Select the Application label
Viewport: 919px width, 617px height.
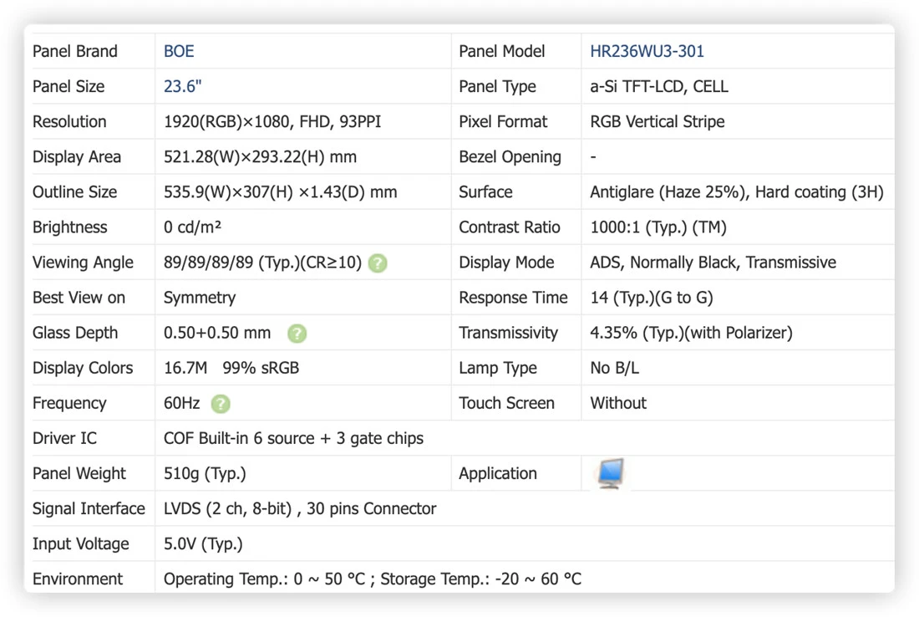[498, 473]
